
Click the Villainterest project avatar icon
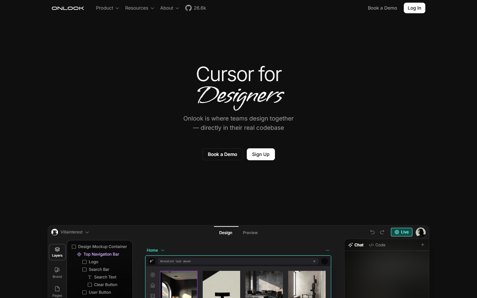[55, 232]
